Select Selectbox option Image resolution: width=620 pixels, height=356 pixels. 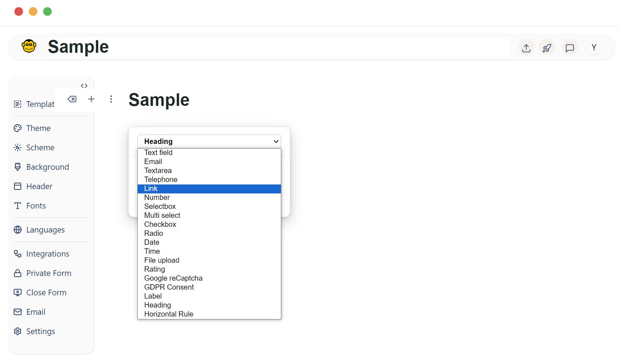click(209, 206)
